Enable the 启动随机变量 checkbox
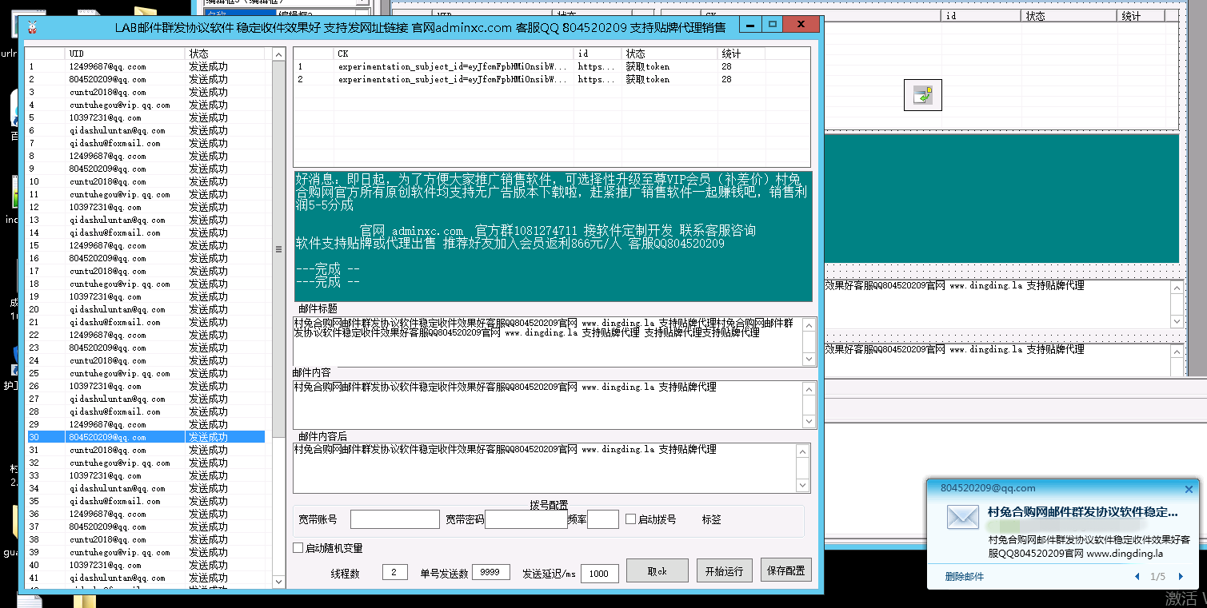1207x608 pixels. [297, 547]
